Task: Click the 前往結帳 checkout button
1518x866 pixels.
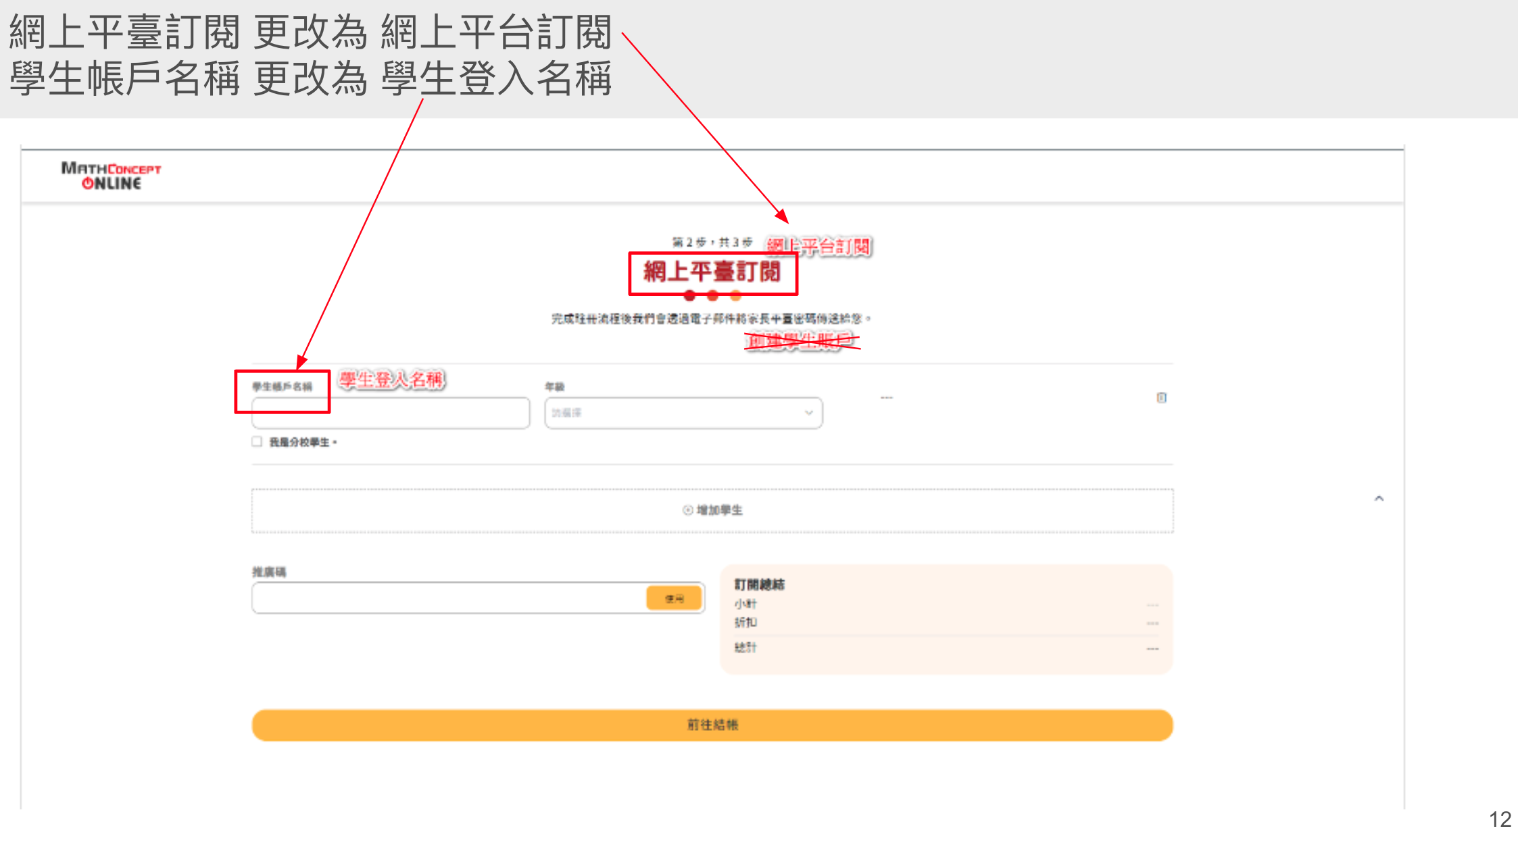Action: (712, 725)
